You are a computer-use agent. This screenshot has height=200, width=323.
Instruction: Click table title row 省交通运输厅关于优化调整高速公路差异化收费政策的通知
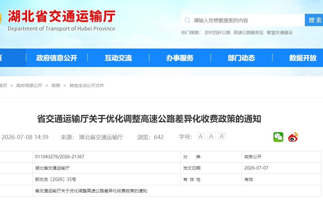pyautogui.click(x=91, y=191)
